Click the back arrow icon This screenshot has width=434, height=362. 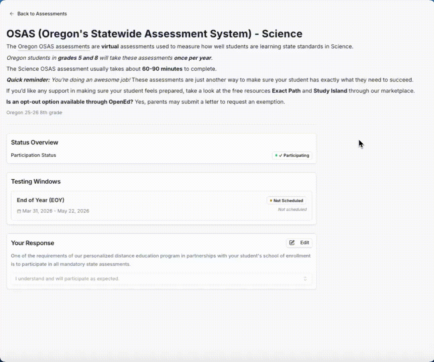(x=12, y=14)
